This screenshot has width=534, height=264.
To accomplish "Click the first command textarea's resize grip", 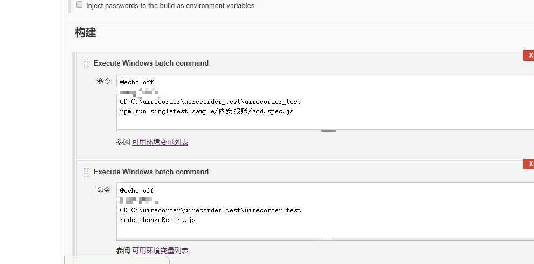I will pyautogui.click(x=328, y=131).
